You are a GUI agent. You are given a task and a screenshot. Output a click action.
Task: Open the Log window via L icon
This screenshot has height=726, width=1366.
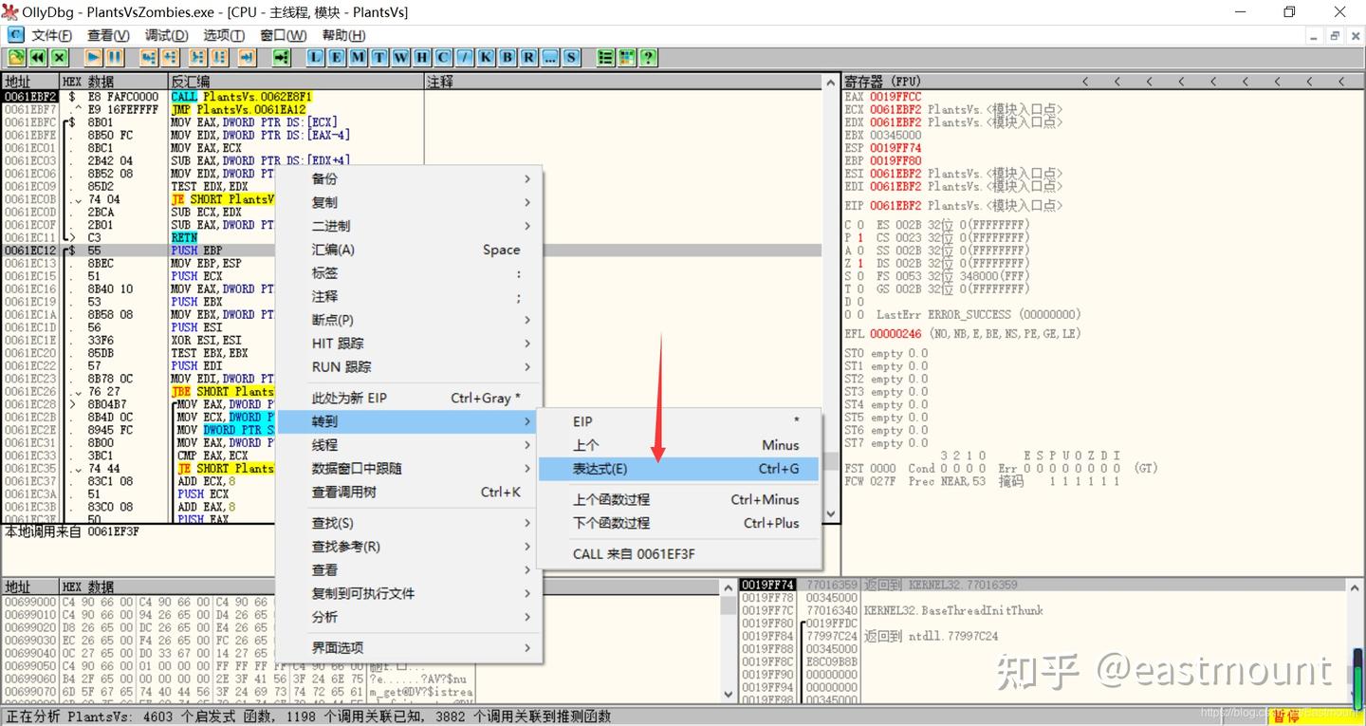tap(313, 57)
